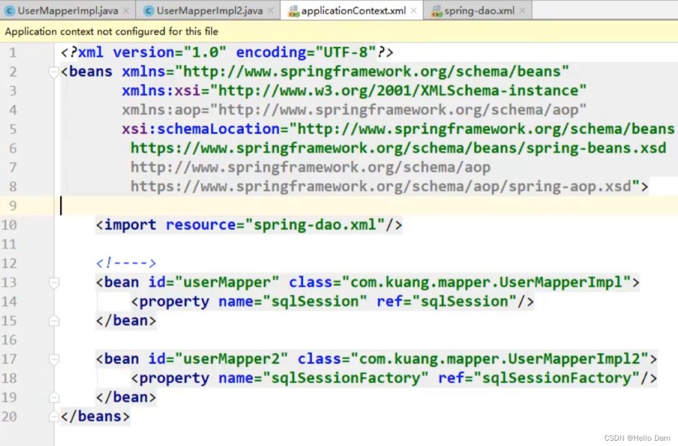The height and width of the screenshot is (446, 678).
Task: Click the XML file icon on spring-dao.xml tab
Action: click(x=436, y=11)
